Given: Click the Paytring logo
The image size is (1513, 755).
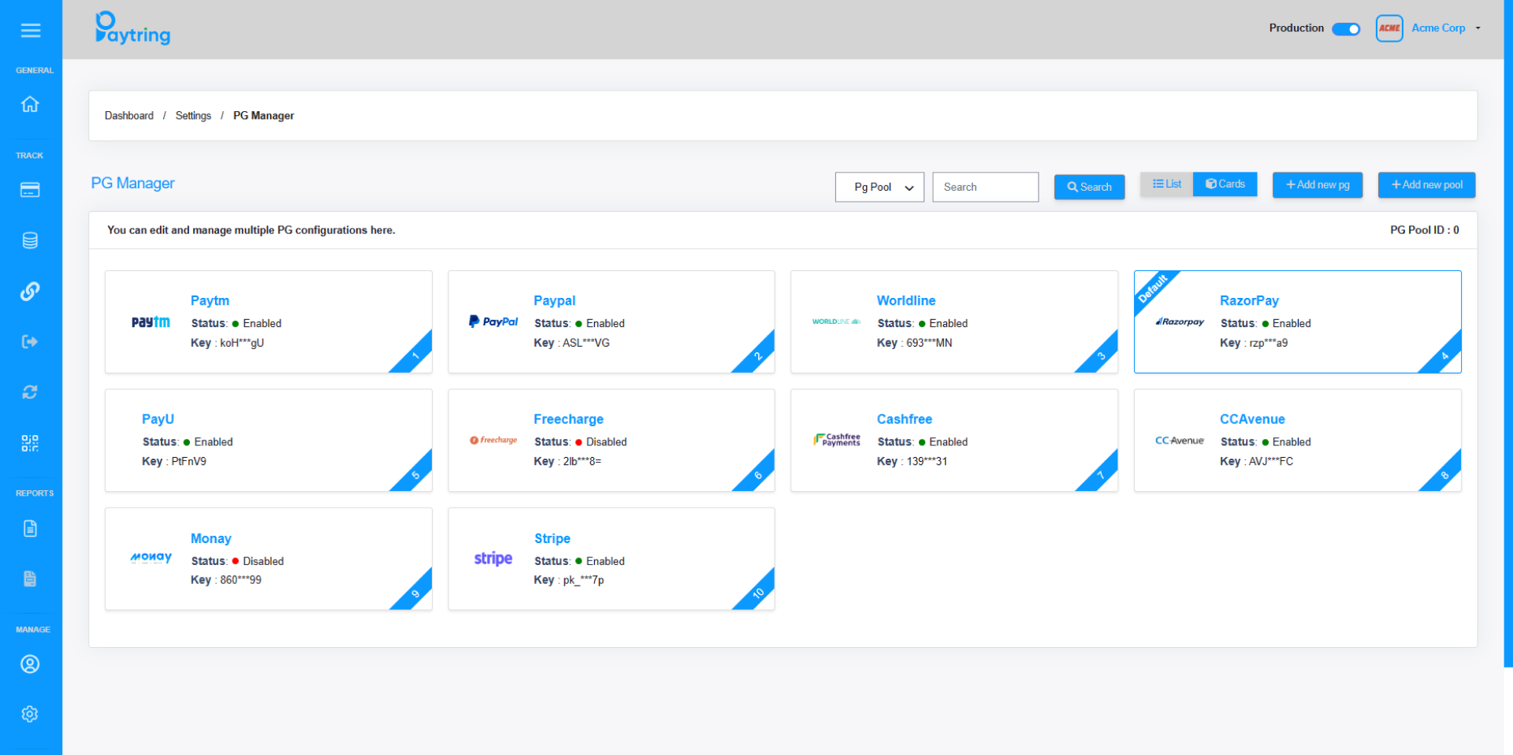Looking at the screenshot, I should [x=132, y=28].
